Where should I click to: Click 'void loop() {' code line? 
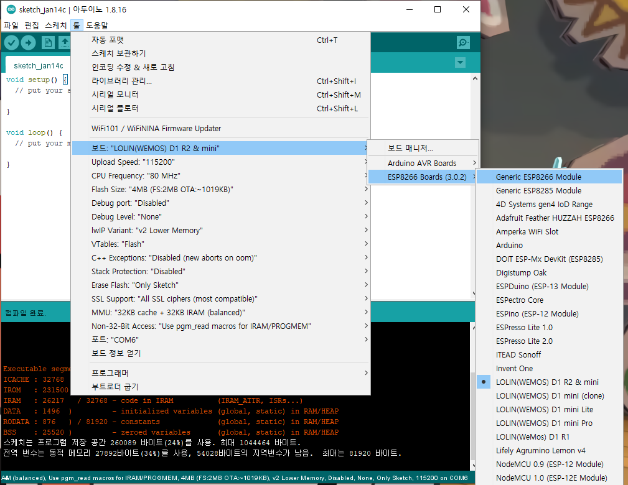[x=34, y=132]
